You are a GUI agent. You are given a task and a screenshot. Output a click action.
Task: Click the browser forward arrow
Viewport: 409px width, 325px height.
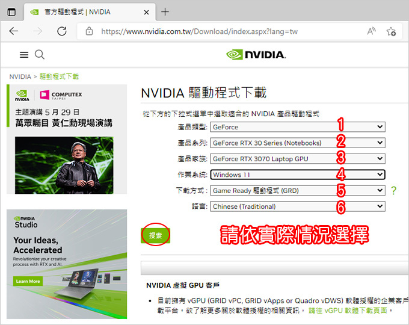tap(38, 31)
